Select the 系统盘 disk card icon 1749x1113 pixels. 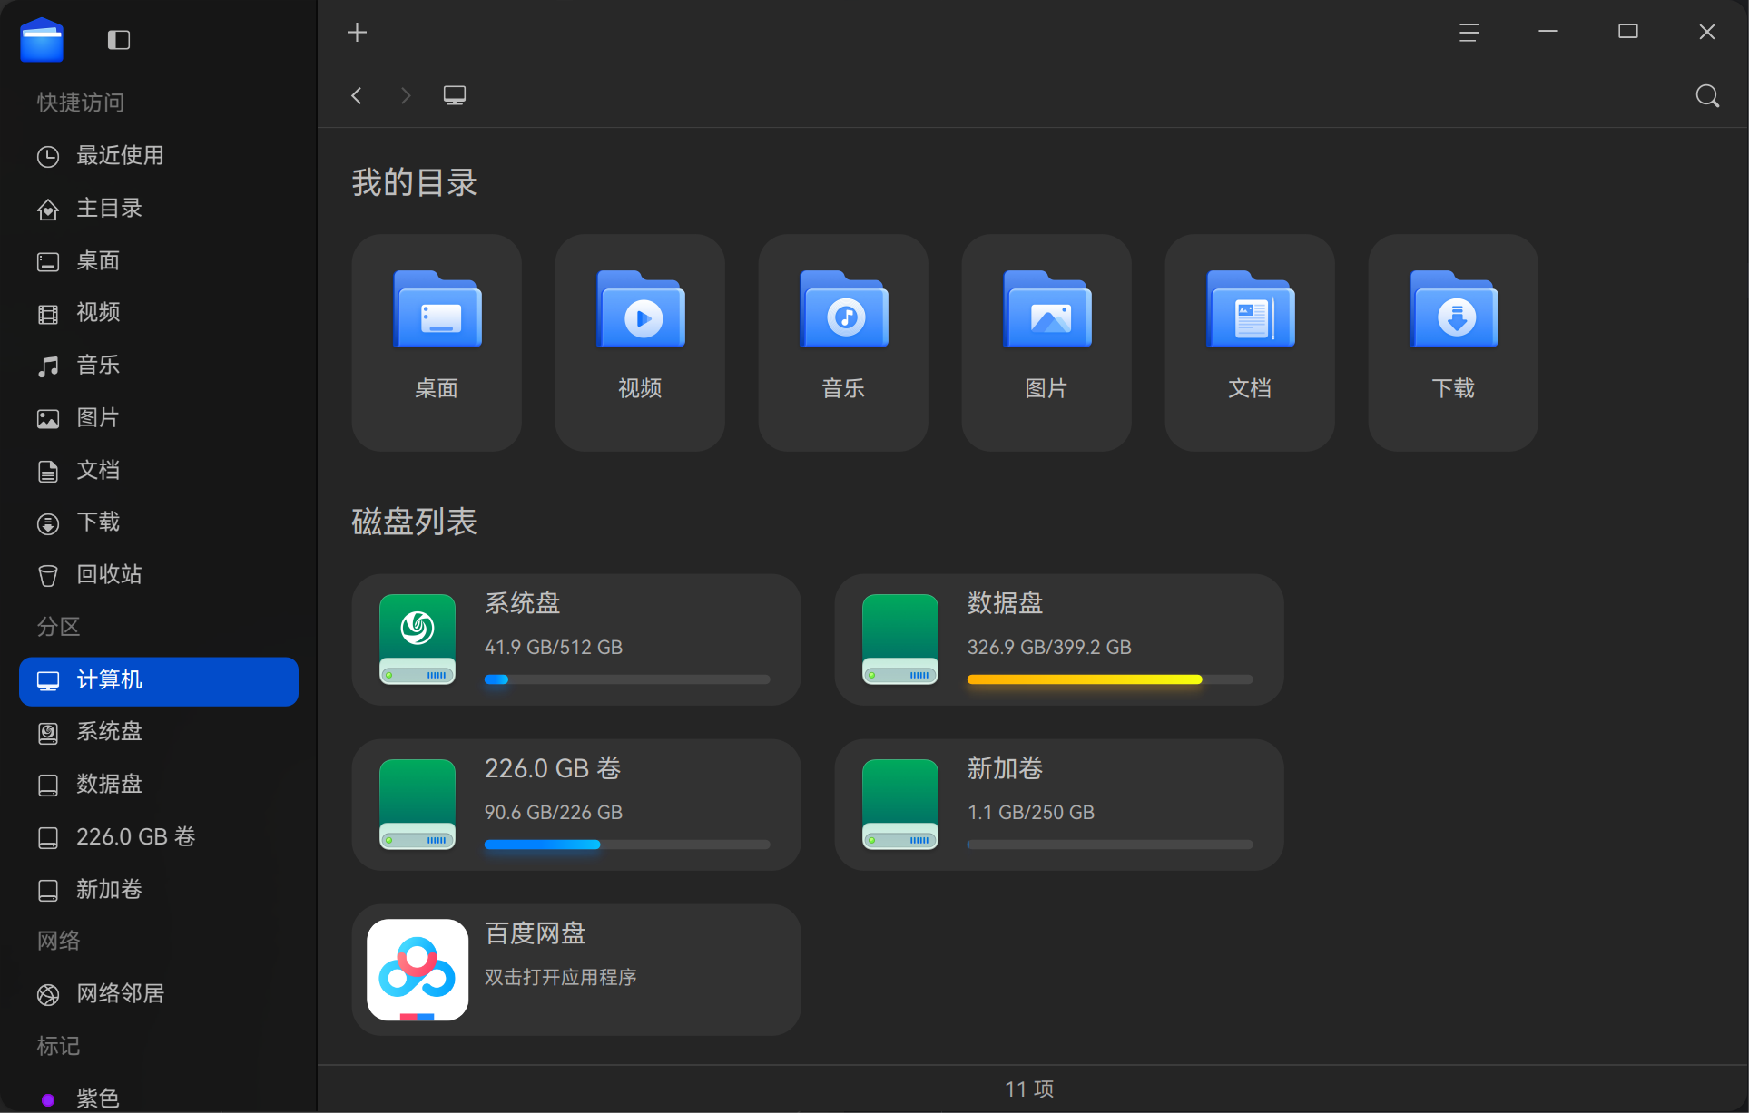pyautogui.click(x=418, y=639)
